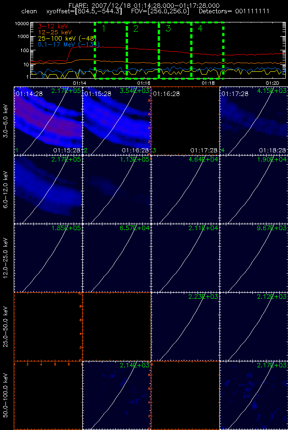Click the 01:17:28 start time in fourth column
The image size is (288, 430).
(x=235, y=94)
